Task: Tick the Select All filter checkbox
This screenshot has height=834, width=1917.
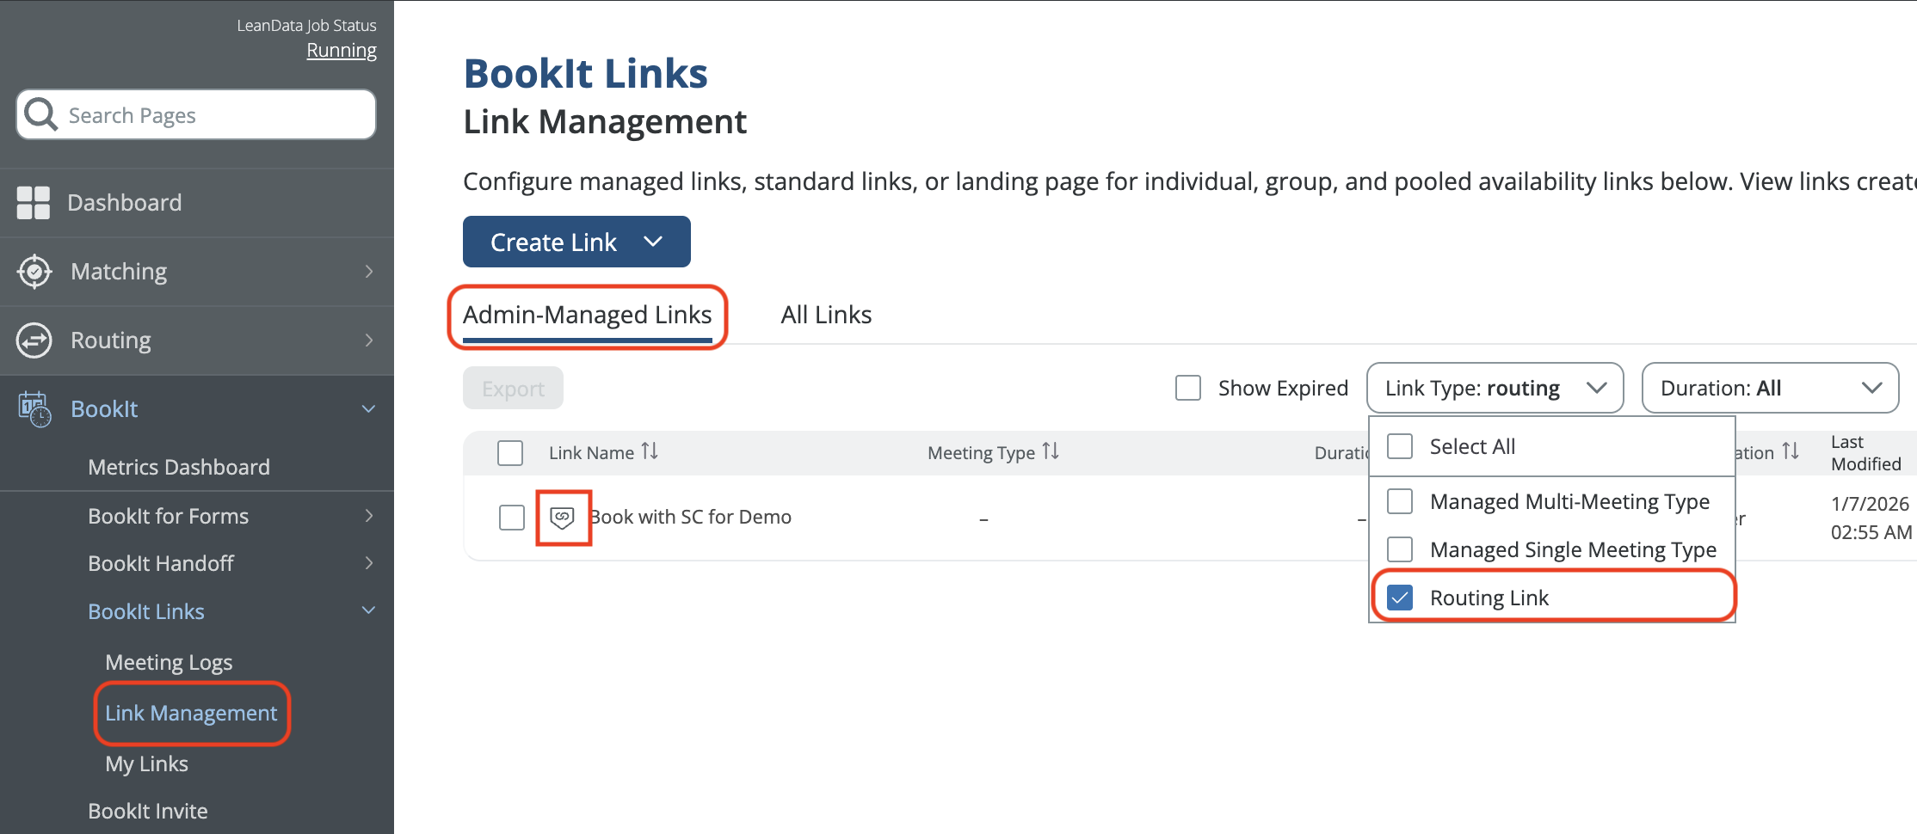Action: click(x=1400, y=446)
